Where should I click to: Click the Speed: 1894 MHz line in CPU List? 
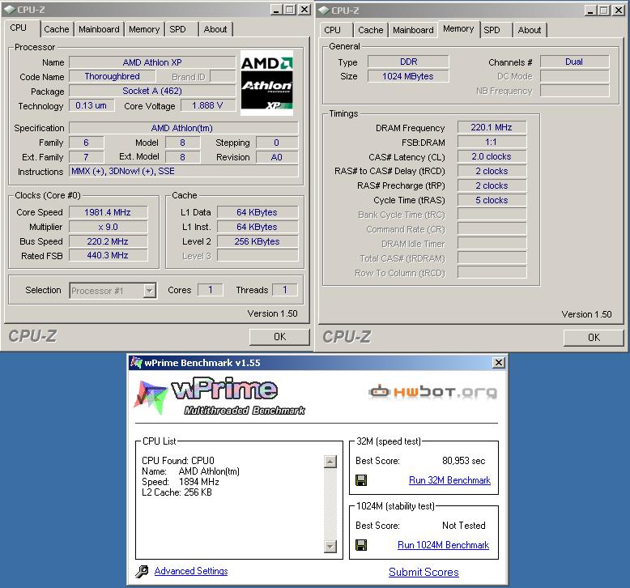pos(181,481)
